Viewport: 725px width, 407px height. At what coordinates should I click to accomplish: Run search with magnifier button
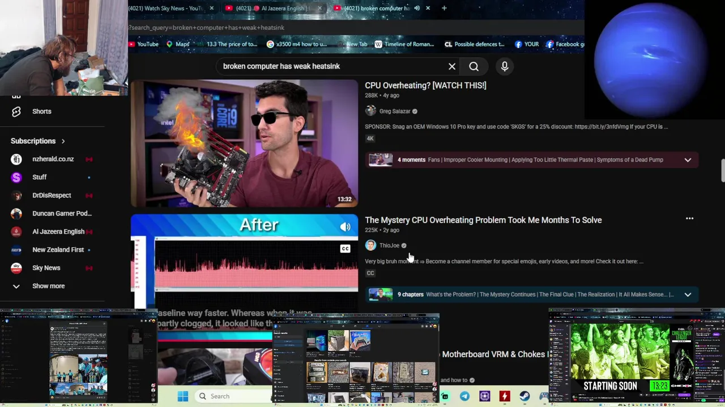pyautogui.click(x=474, y=66)
